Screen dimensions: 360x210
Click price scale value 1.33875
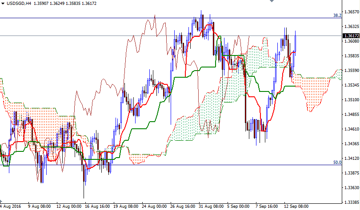point(352,173)
